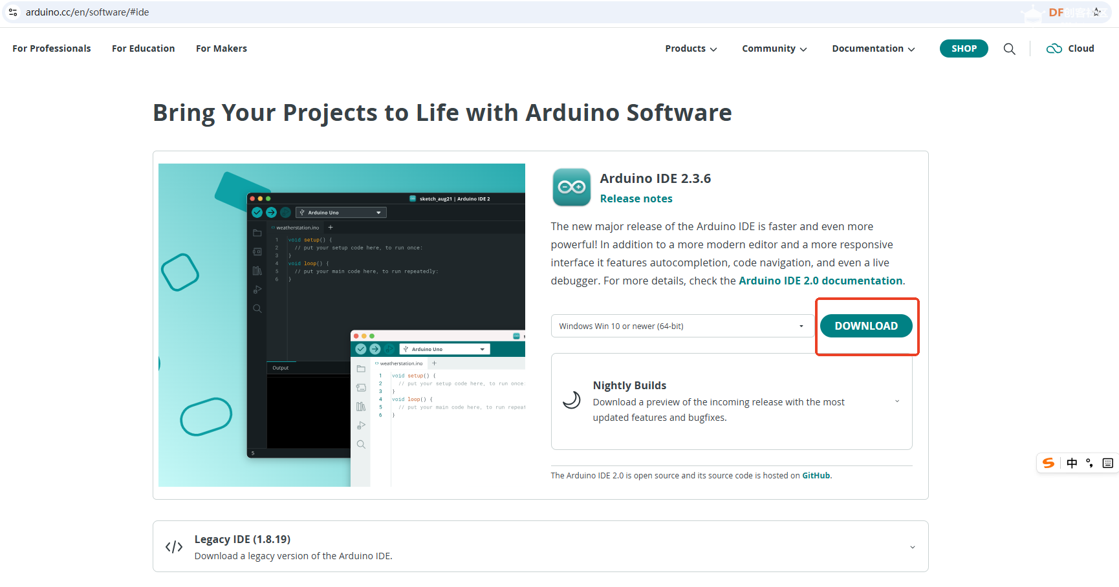This screenshot has width=1119, height=587.
Task: Click the Nightly Builds moon icon
Action: point(571,400)
